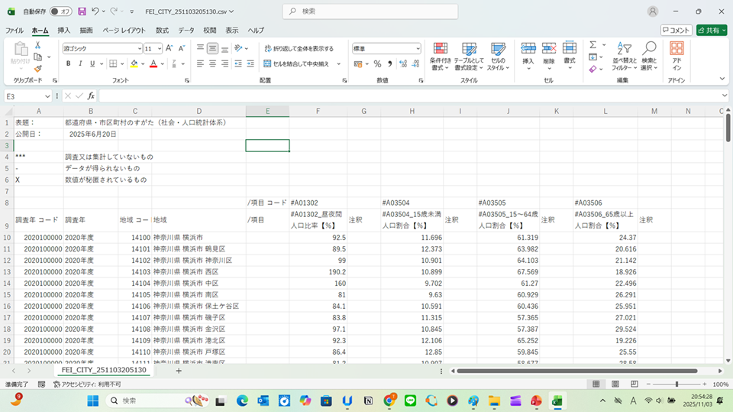Select the format painter brush icon

point(37,68)
